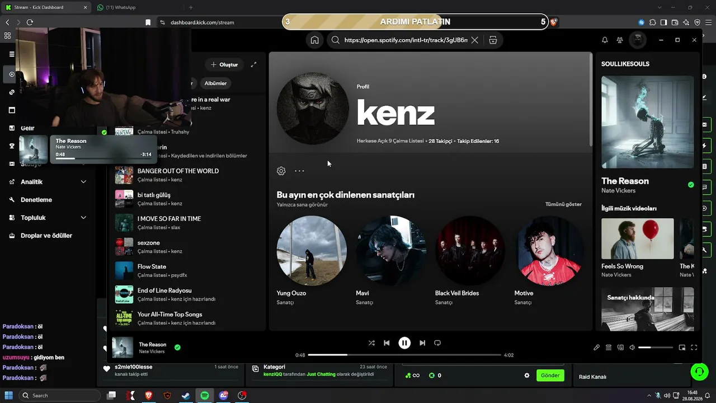Click Oluştur button in Spotify library
The image size is (716, 403).
coord(224,64)
